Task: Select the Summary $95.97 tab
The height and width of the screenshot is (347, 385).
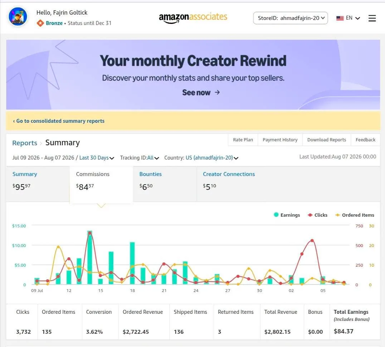Action: [38, 184]
